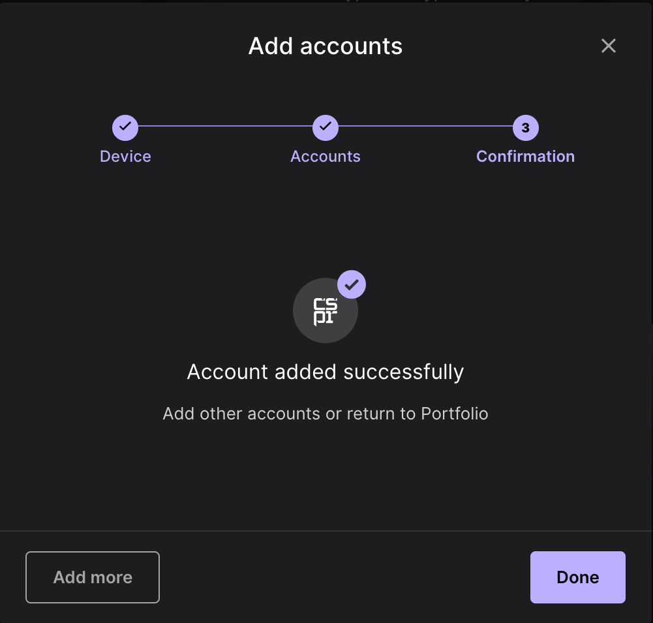Click the Add more button
Image resolution: width=653 pixels, height=623 pixels.
click(x=92, y=577)
